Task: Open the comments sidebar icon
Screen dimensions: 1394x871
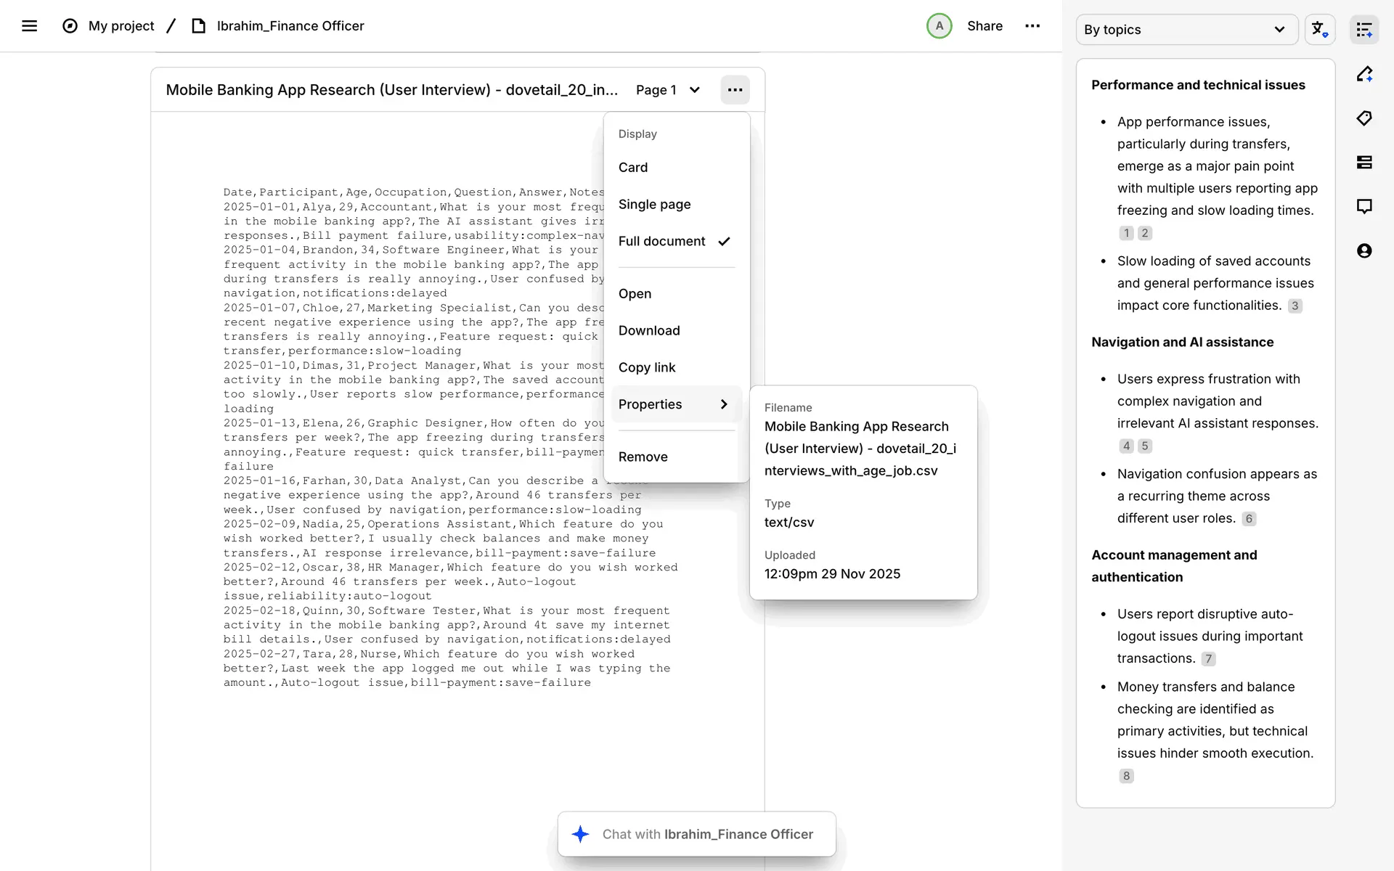Action: point(1364,207)
